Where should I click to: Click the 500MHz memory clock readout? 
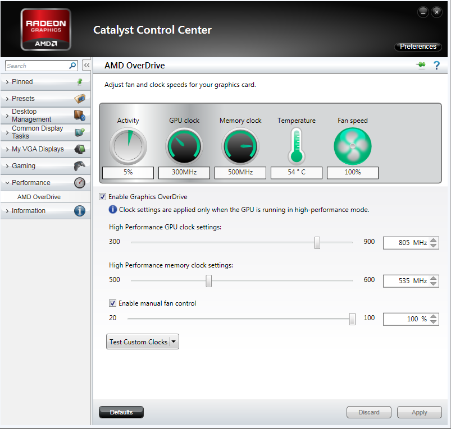240,172
